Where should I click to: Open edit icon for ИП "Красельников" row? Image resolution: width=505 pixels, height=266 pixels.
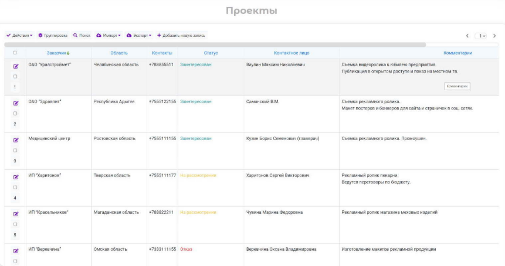15,214
